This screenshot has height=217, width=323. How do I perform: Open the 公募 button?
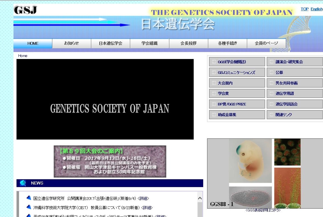click(x=295, y=73)
